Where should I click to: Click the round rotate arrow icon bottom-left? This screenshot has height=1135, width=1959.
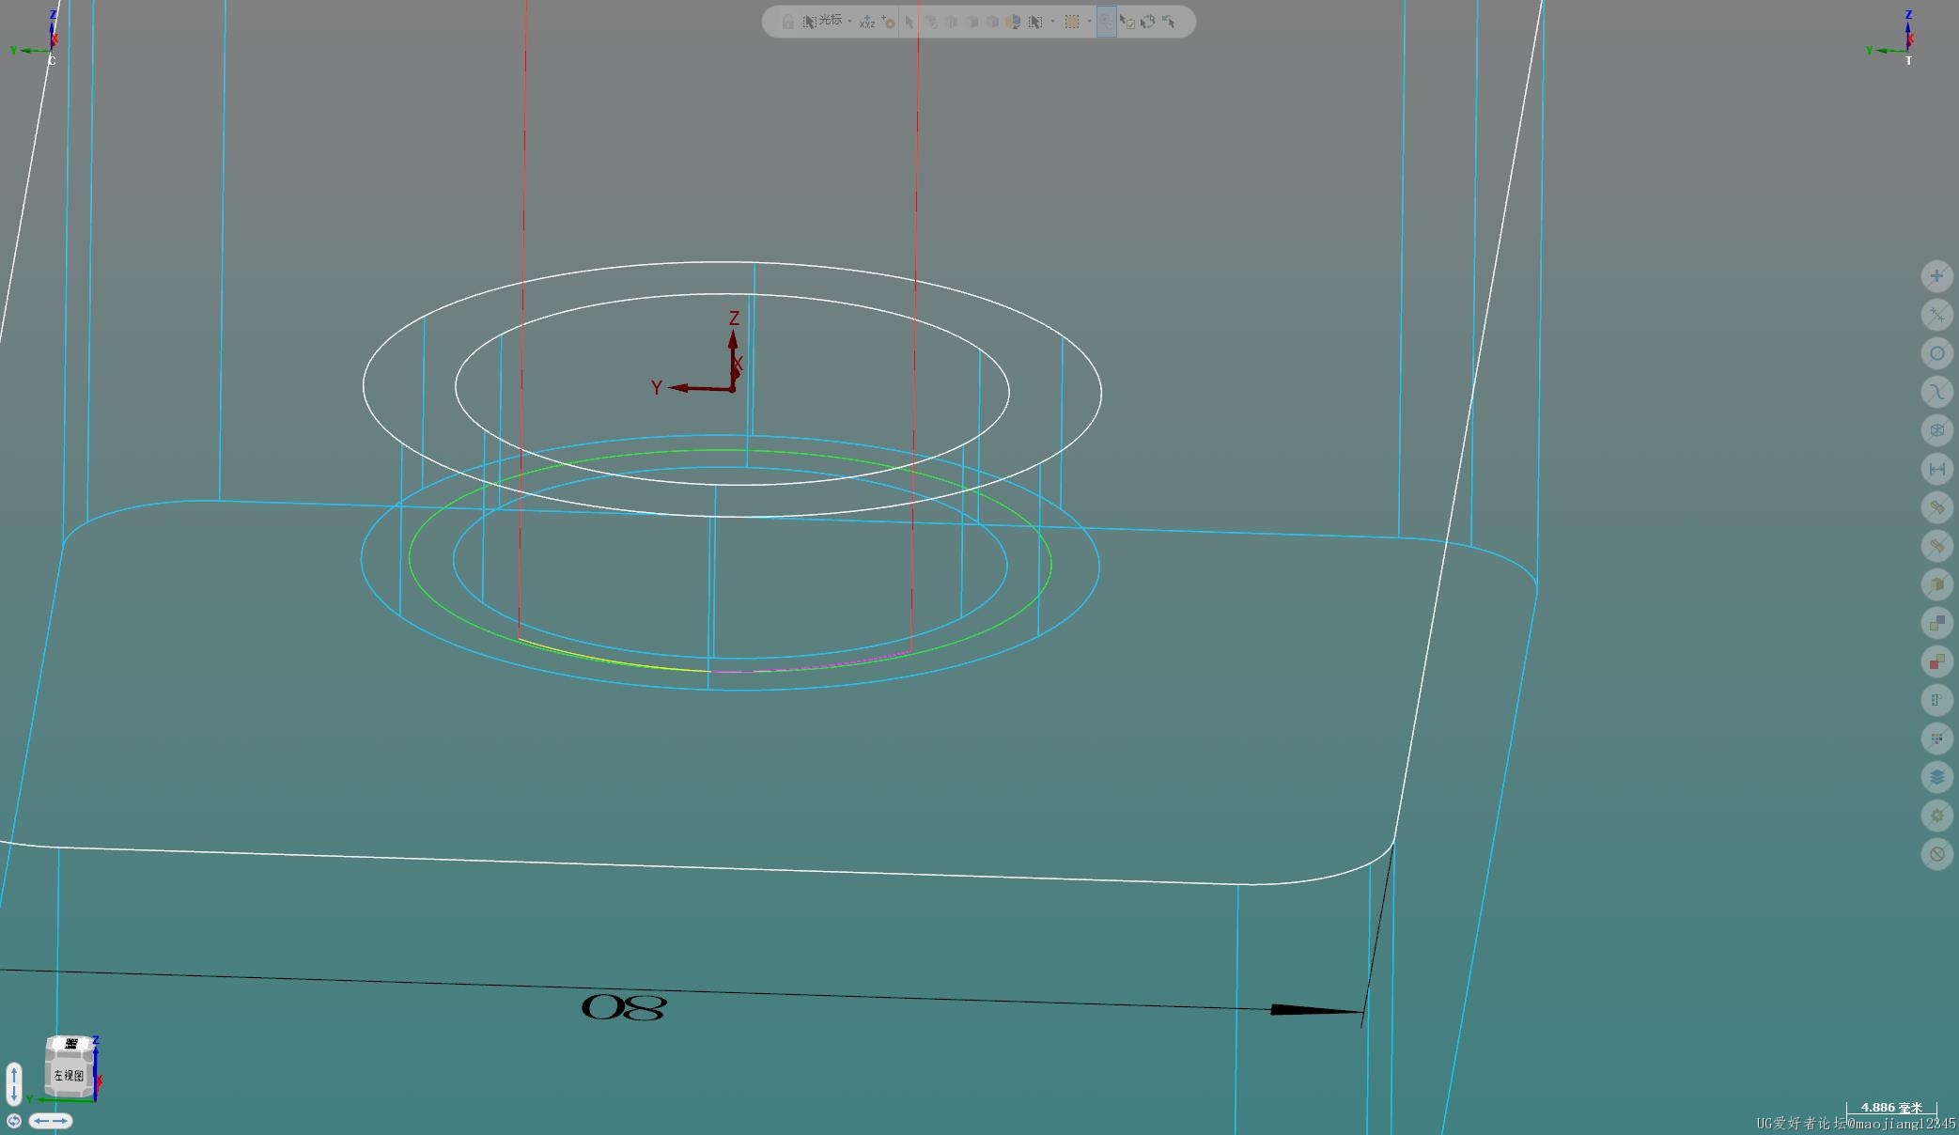coord(14,1121)
